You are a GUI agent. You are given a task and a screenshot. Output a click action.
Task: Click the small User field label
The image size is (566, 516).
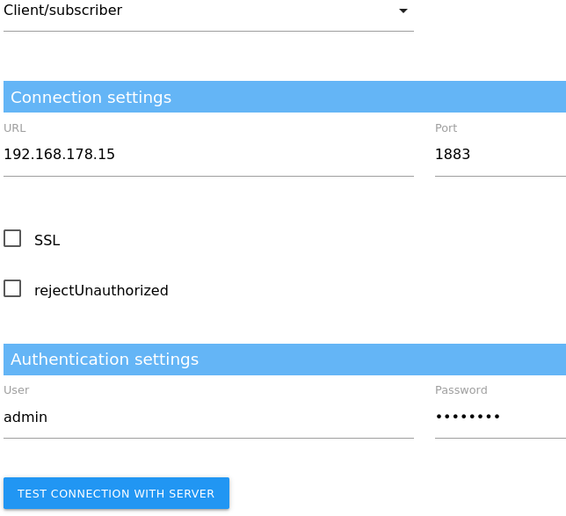click(17, 390)
